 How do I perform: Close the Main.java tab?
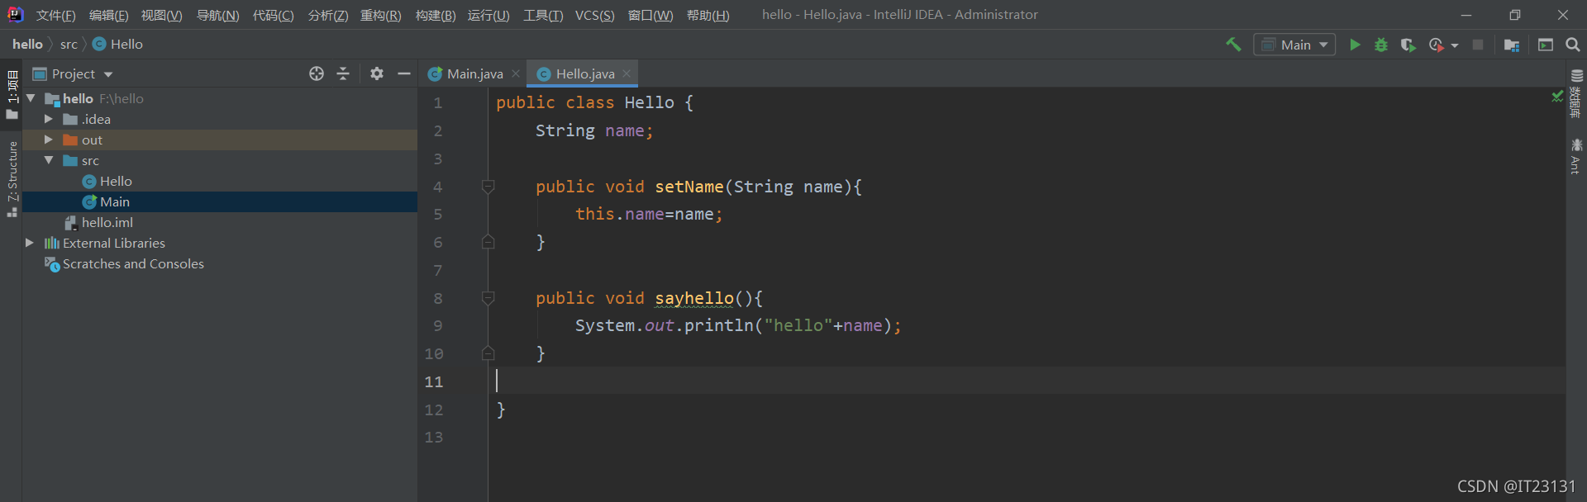[x=516, y=73]
